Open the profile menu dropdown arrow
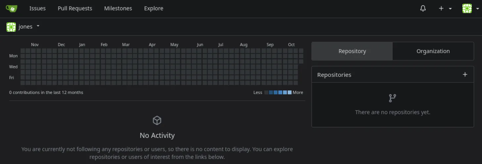482x164 pixels. pyautogui.click(x=477, y=9)
